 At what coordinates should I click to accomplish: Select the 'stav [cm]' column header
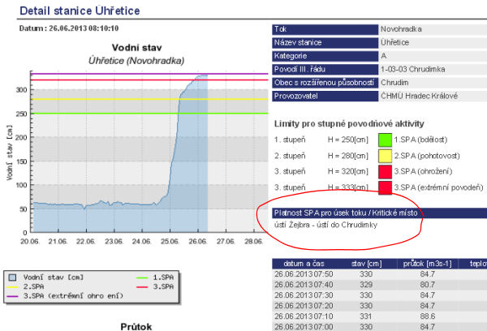pyautogui.click(x=364, y=264)
